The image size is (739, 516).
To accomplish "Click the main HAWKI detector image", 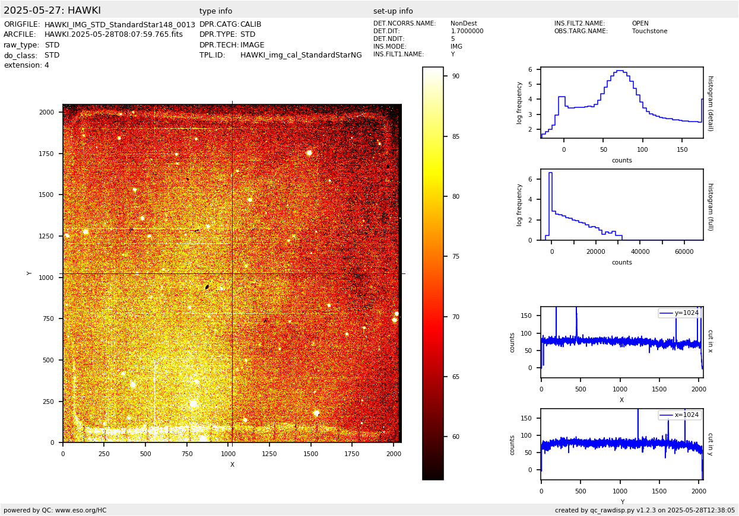I will [232, 273].
